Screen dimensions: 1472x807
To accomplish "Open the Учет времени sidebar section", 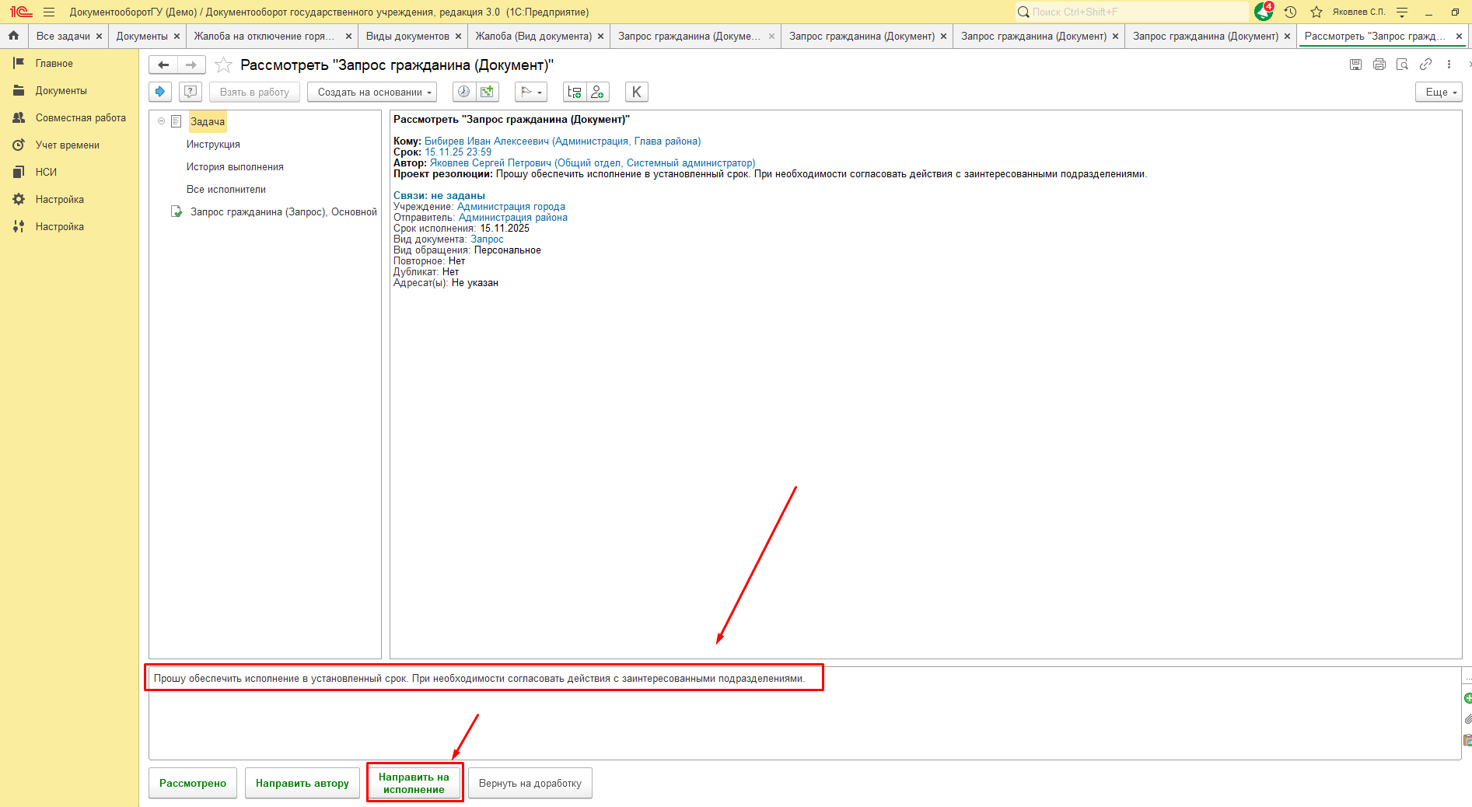I will pos(67,145).
